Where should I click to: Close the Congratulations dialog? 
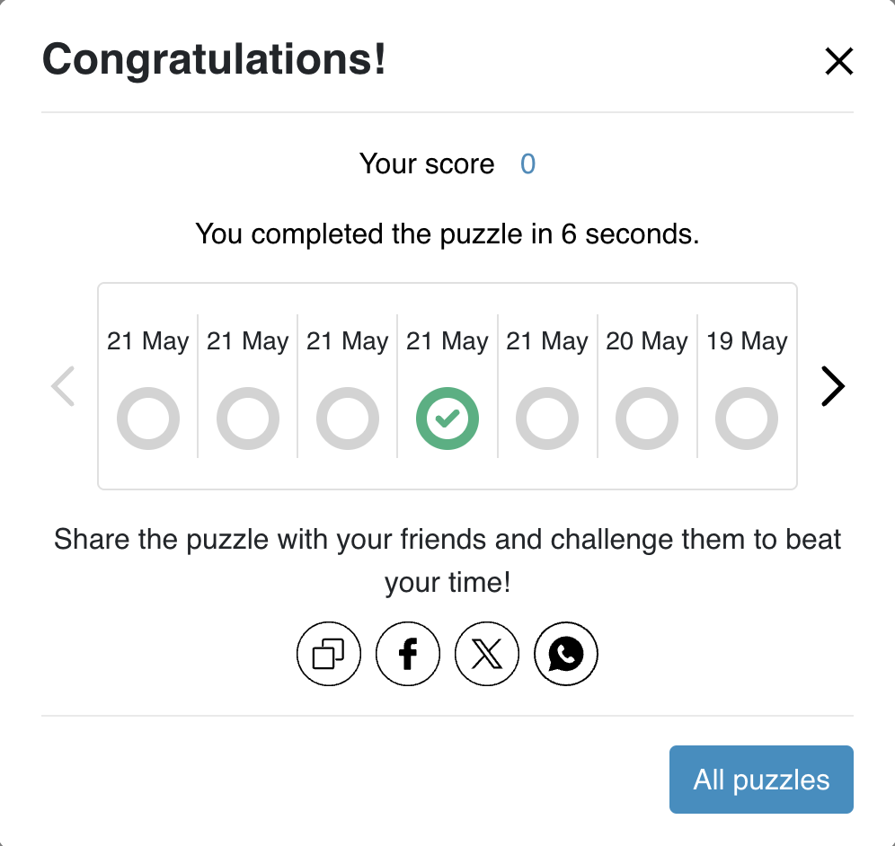(x=839, y=61)
